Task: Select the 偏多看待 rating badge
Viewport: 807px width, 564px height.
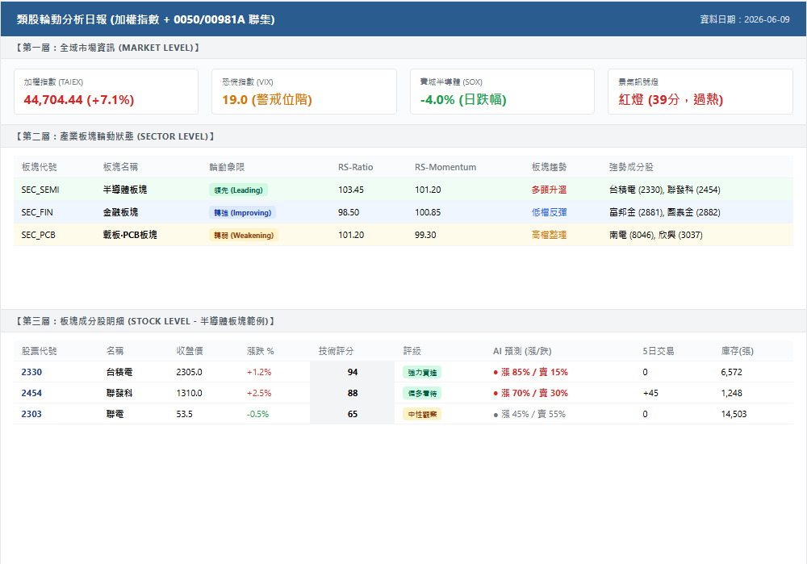Action: (x=422, y=394)
